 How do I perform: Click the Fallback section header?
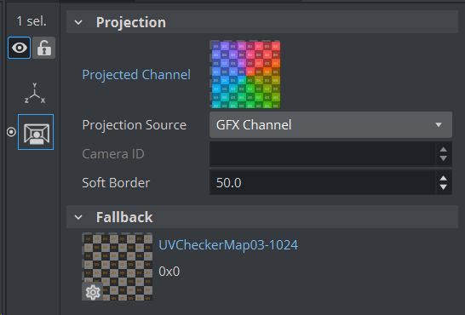262,217
